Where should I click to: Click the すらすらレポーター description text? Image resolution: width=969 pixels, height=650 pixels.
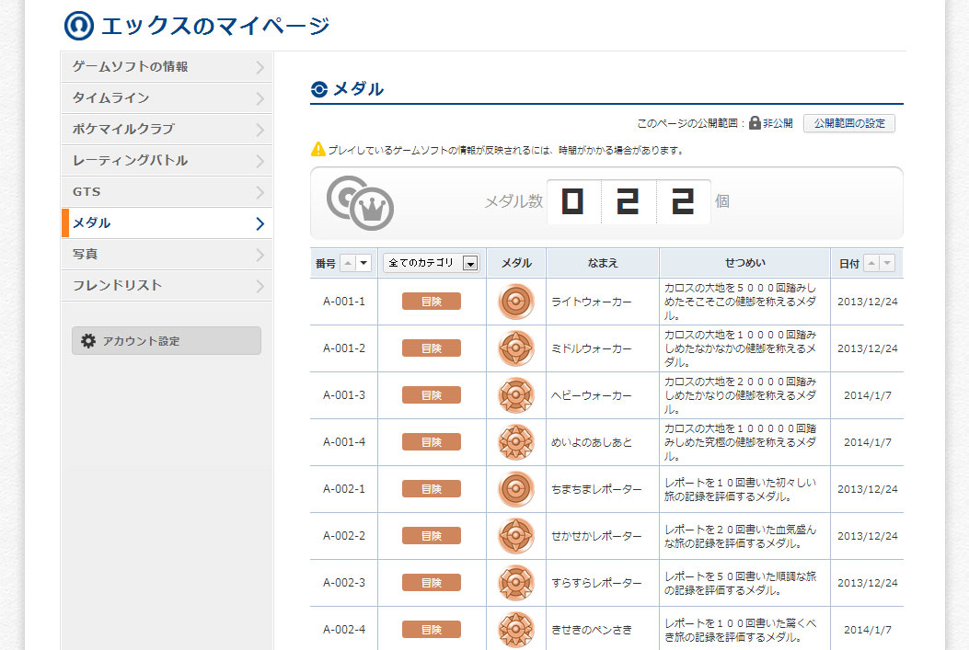point(741,583)
